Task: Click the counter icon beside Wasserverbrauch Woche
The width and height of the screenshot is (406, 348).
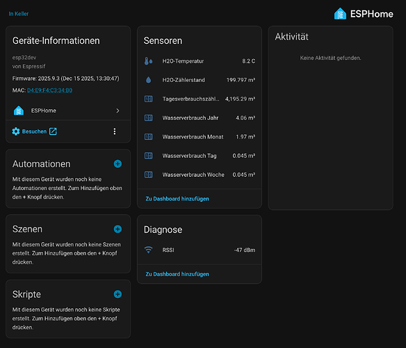Action: [x=148, y=175]
